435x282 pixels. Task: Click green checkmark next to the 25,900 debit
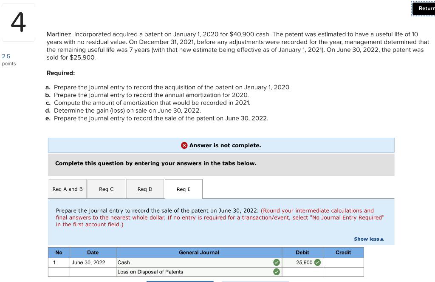(x=316, y=262)
